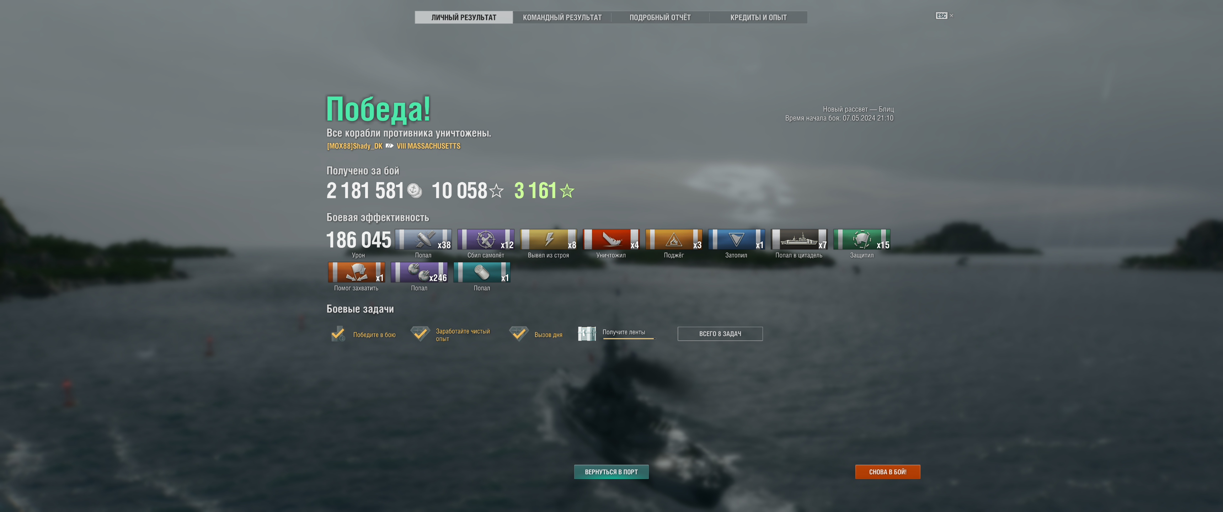Click the completed 'Победите в бою' task checkmark

(338, 334)
